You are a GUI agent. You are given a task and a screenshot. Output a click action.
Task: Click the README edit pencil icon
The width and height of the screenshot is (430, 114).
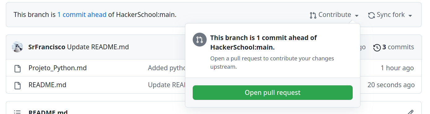pyautogui.click(x=411, y=112)
